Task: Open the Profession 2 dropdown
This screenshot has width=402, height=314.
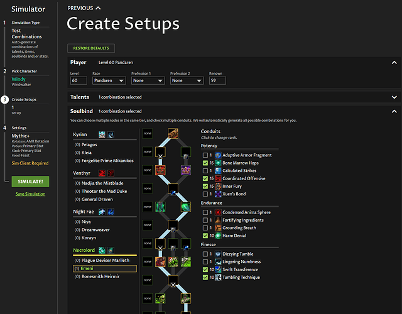Action: click(187, 80)
